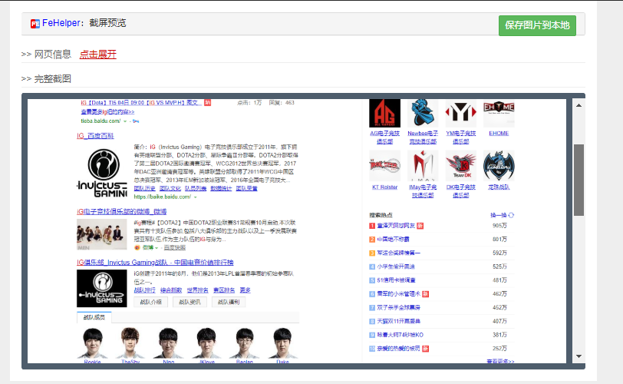The image size is (623, 384).
Task: Open hot search 中国绝不称霸
Action: tap(393, 240)
